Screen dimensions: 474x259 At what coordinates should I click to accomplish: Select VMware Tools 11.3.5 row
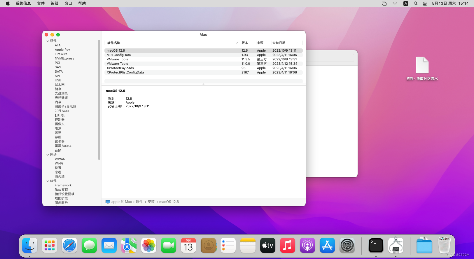pos(203,59)
